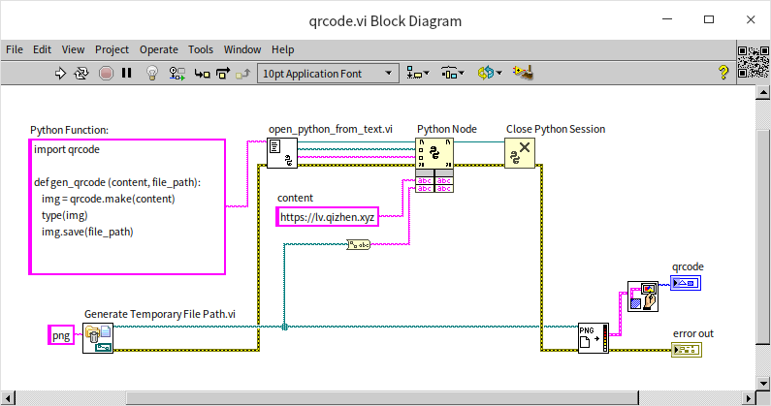
Task: Open the Operate menu
Action: pos(158,49)
